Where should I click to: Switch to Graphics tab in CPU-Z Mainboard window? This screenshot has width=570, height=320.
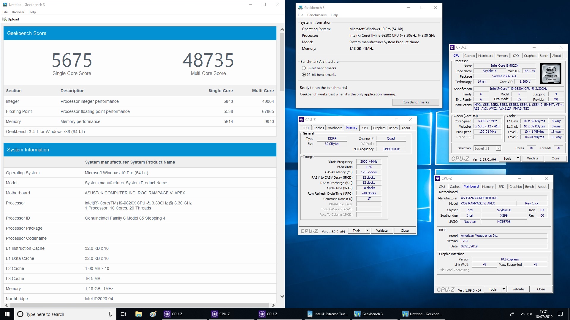pyautogui.click(x=515, y=187)
